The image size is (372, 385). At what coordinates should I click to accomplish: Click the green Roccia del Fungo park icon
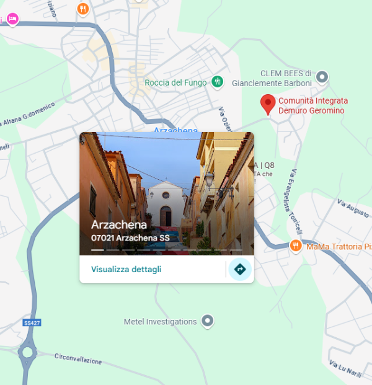tap(216, 82)
